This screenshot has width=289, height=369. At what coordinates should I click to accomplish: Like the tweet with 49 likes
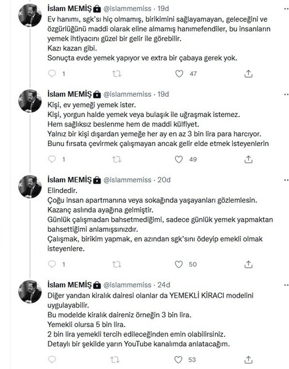179,160
